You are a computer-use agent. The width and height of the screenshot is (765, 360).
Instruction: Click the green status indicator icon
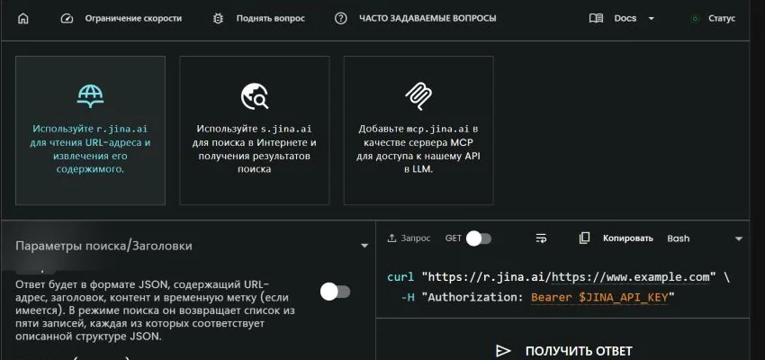pos(695,19)
